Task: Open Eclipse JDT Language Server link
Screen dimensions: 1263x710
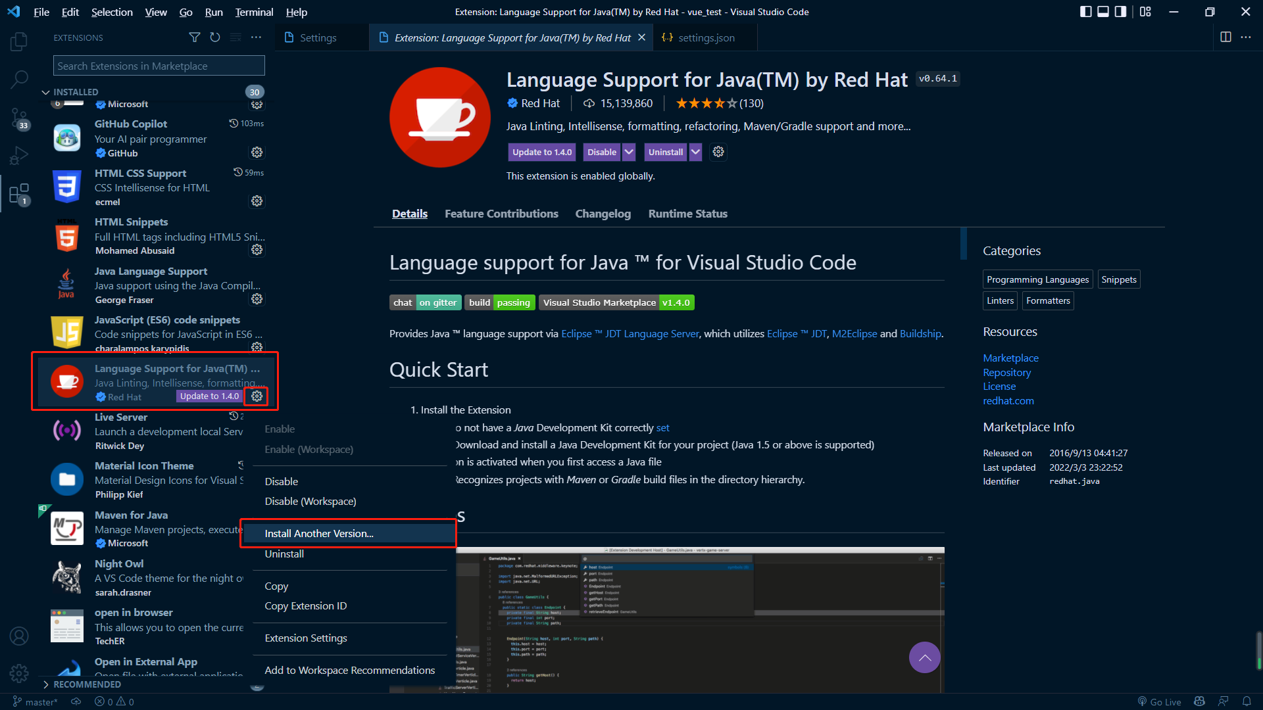Action: tap(630, 333)
